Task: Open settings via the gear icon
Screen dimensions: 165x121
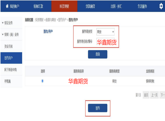Action: 161,6
